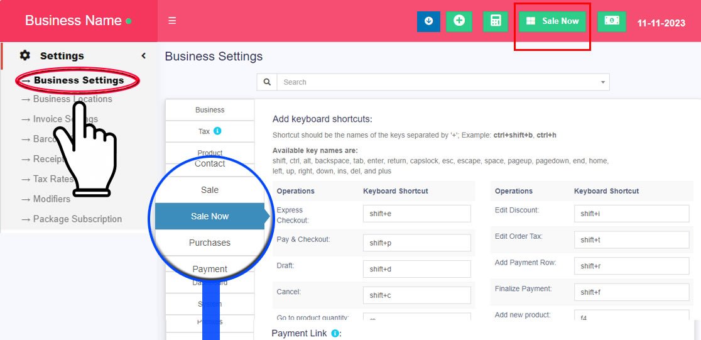Click the Sale Now header button

coord(553,21)
